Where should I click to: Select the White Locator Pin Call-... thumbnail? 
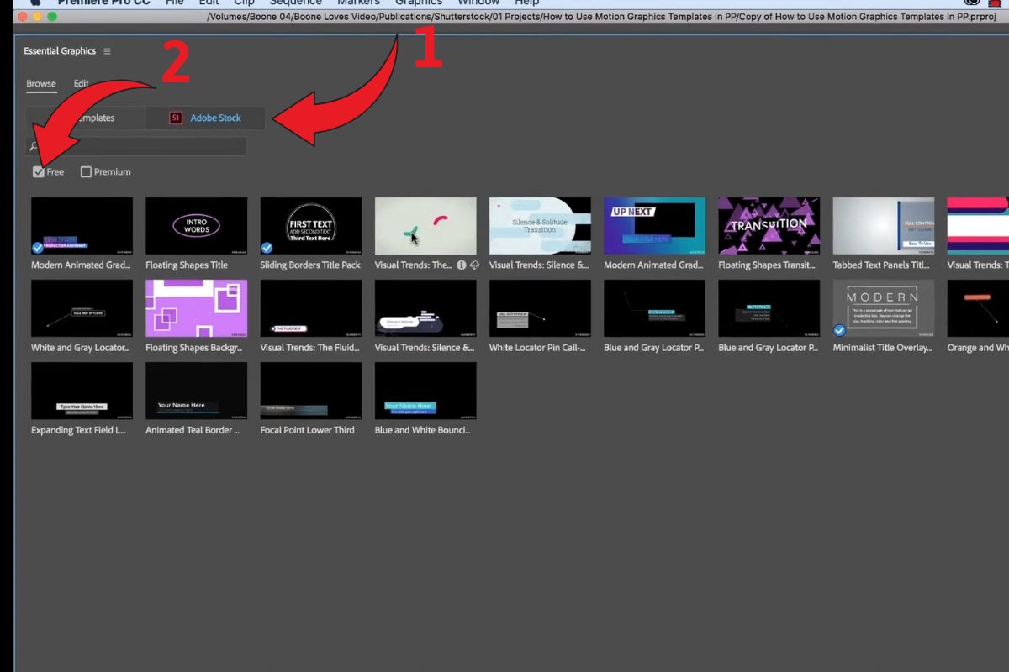(x=540, y=308)
